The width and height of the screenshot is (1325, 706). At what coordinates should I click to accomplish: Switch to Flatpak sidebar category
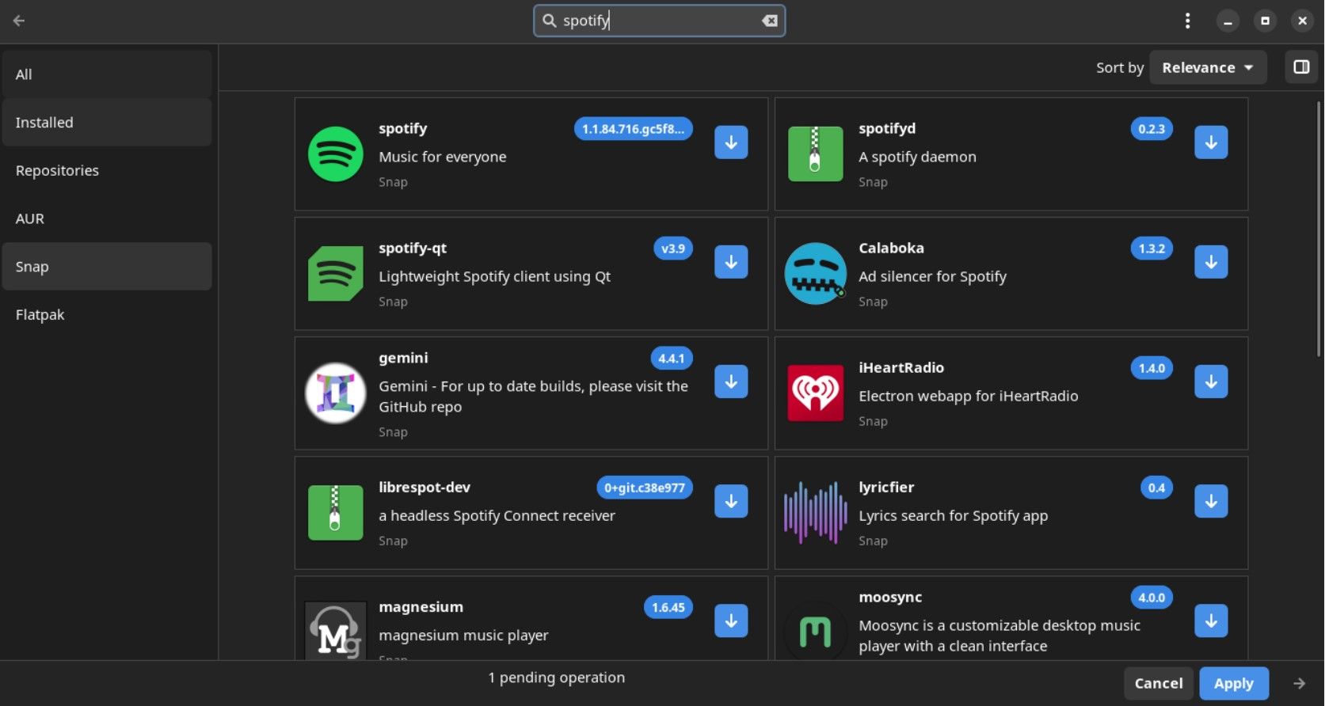pyautogui.click(x=107, y=315)
